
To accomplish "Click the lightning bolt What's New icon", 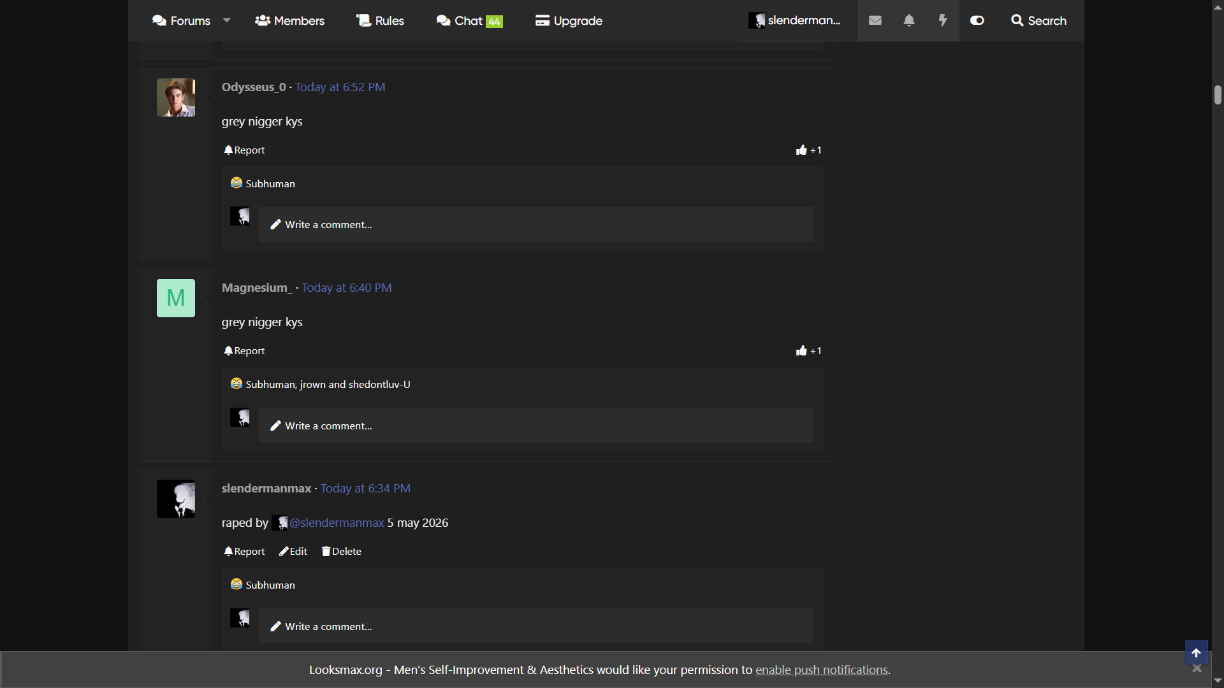I will point(943,20).
